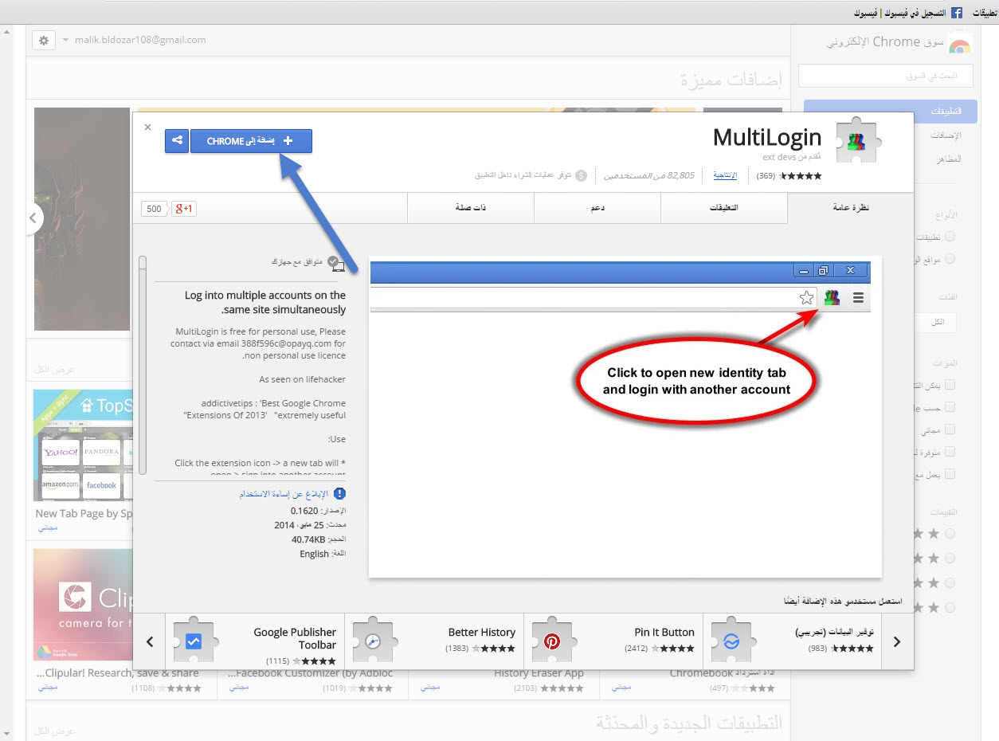Toggle the second Features checkbox

pos(950,408)
